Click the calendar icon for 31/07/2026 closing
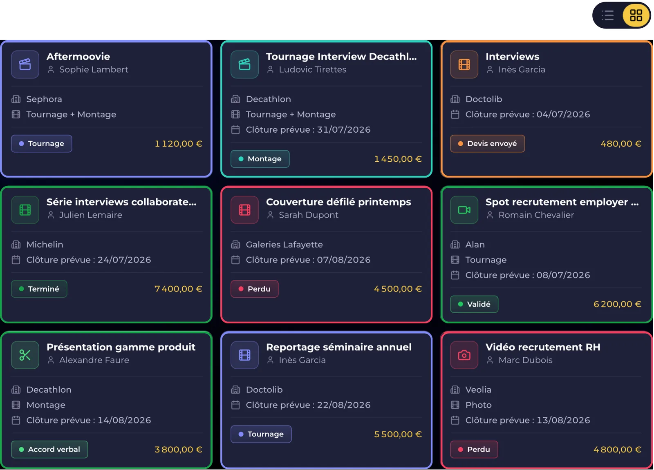 pyautogui.click(x=235, y=130)
